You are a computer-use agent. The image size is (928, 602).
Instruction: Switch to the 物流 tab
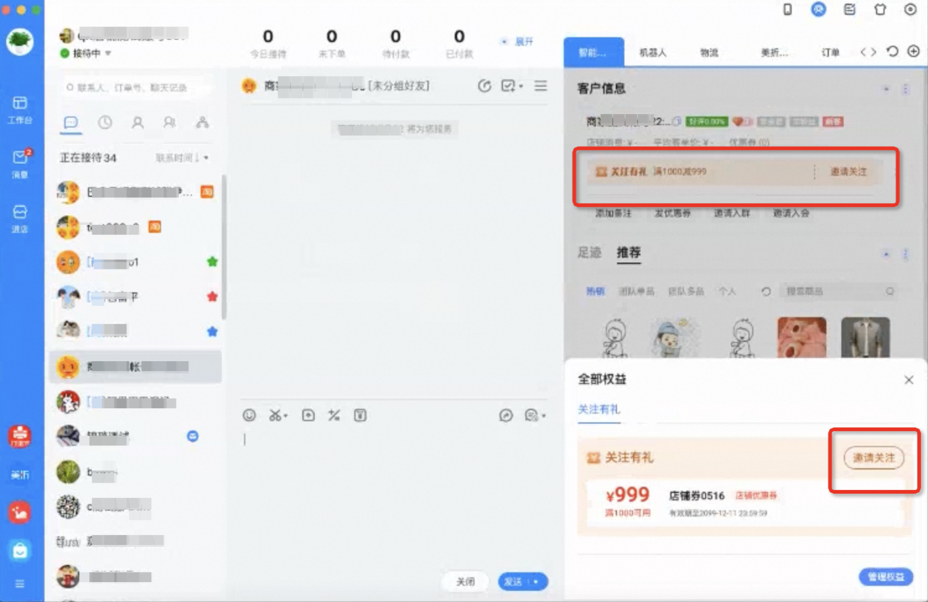click(x=709, y=53)
